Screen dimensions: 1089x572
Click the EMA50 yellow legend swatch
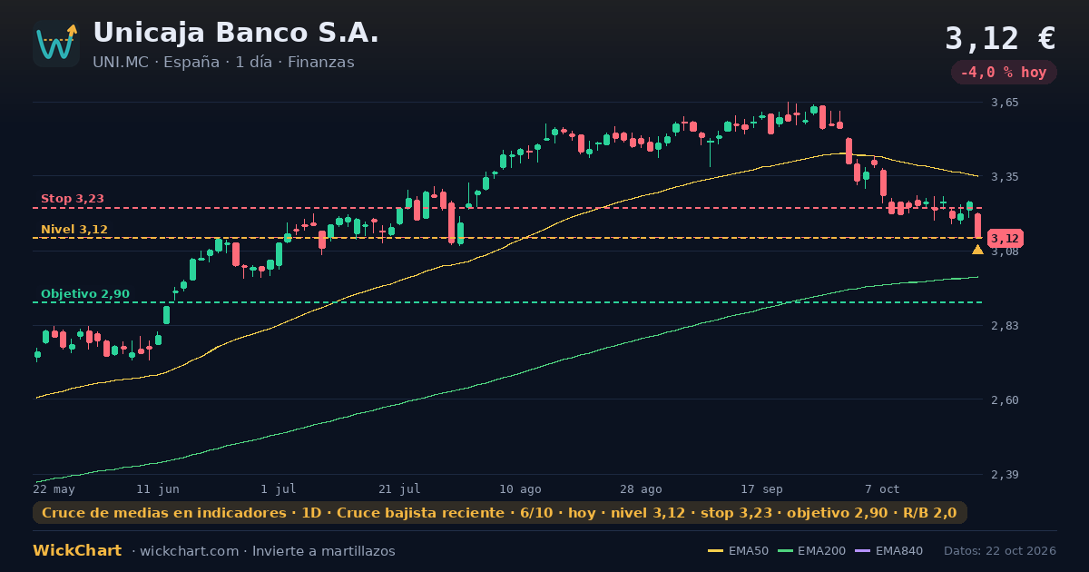[x=716, y=551]
